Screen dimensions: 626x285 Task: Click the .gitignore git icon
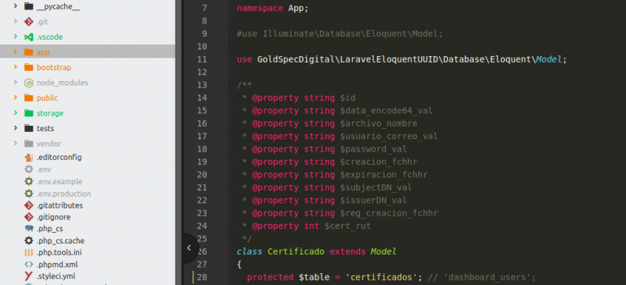[28, 217]
